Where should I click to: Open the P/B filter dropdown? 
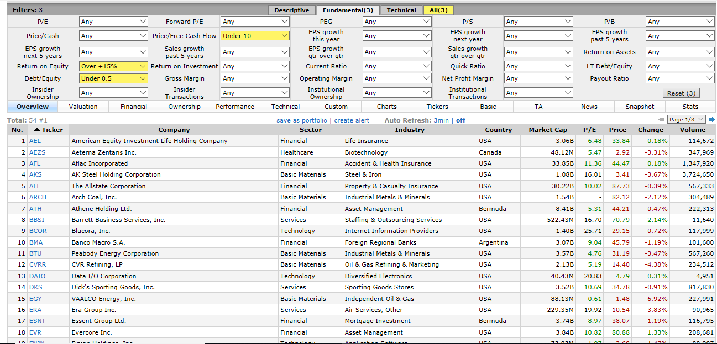(x=680, y=22)
